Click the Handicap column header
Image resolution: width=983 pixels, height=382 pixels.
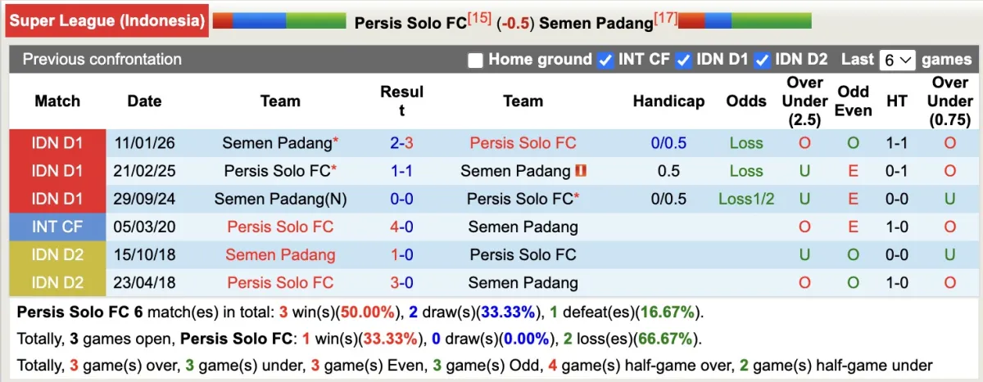[x=668, y=101]
